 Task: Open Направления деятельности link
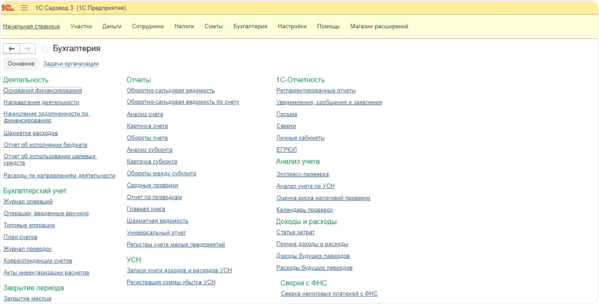[x=41, y=102]
